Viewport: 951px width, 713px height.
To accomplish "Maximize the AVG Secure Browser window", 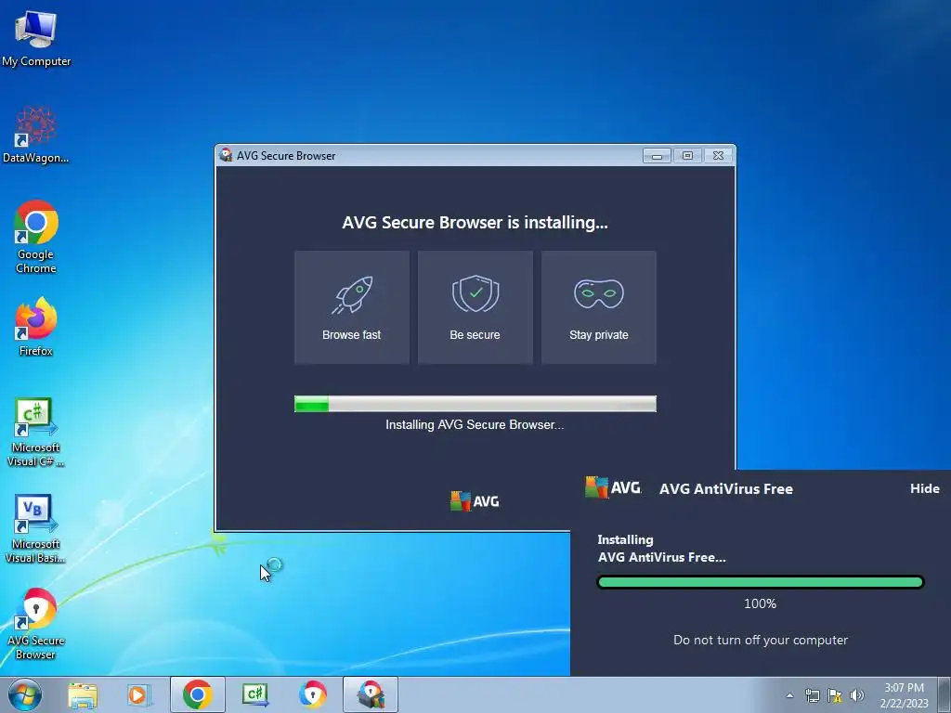I will [x=687, y=156].
